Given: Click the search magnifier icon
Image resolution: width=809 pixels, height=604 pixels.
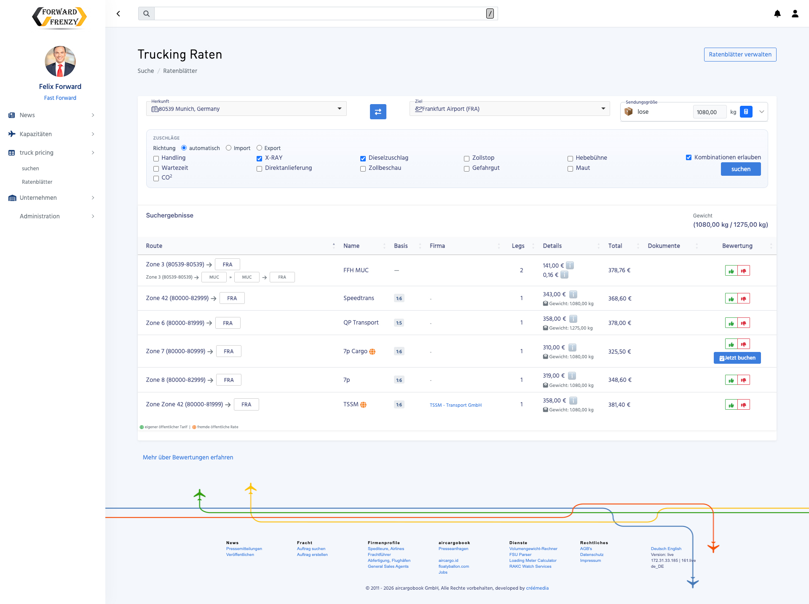Looking at the screenshot, I should pos(146,13).
